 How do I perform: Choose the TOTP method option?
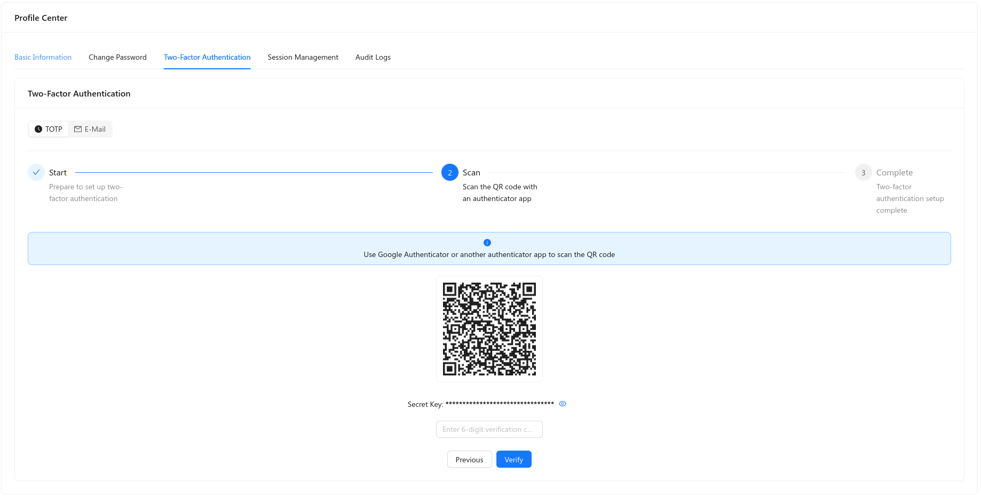(x=49, y=129)
